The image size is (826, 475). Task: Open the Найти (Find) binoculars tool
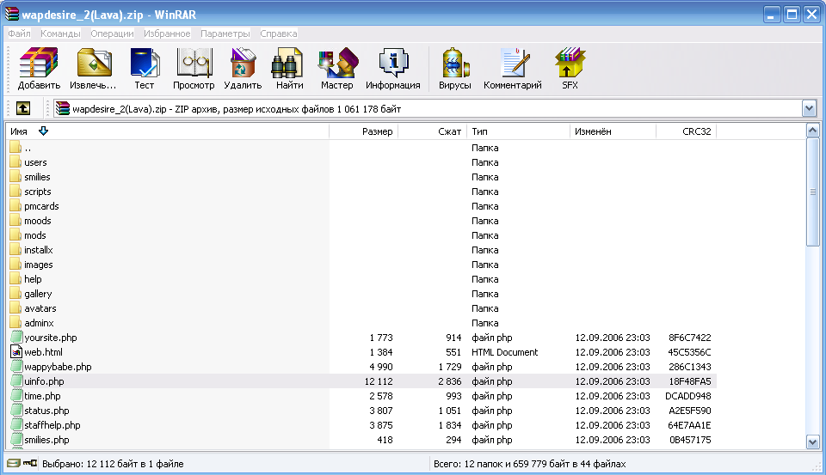tap(289, 69)
